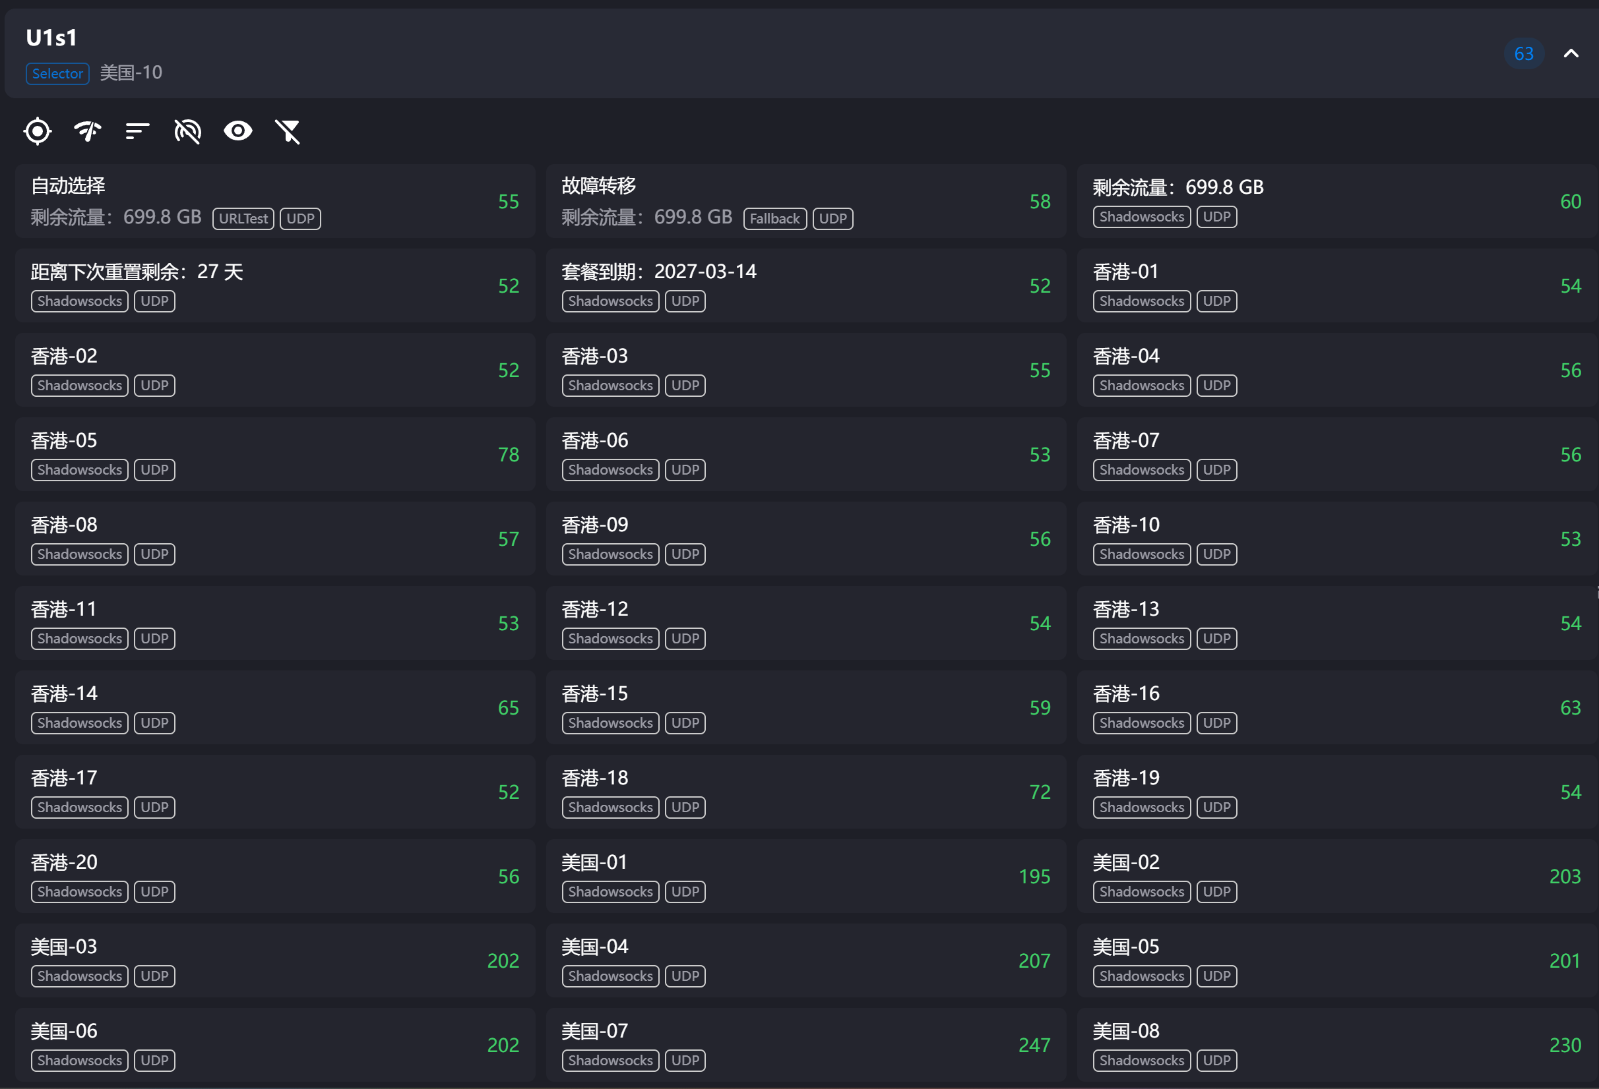The width and height of the screenshot is (1599, 1089).
Task: Click the Selector tag under U1s1
Action: pyautogui.click(x=57, y=73)
